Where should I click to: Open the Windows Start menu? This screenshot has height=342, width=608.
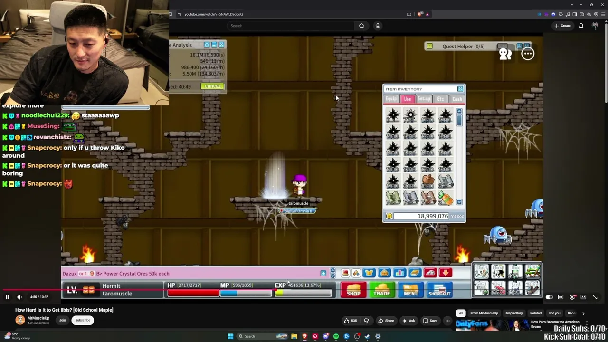point(230,336)
